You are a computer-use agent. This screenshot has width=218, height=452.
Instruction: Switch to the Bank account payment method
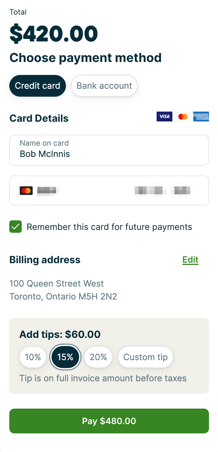pos(104,86)
